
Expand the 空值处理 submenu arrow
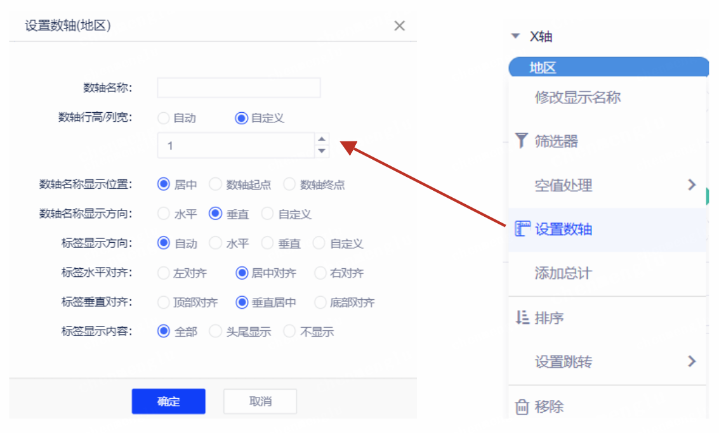click(x=692, y=185)
